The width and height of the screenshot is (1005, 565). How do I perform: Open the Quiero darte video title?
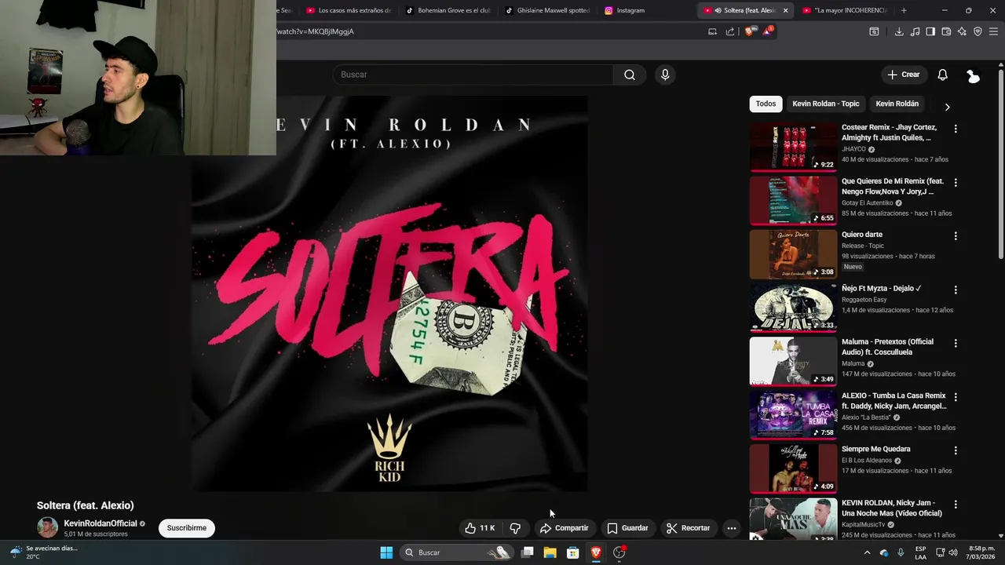862,235
